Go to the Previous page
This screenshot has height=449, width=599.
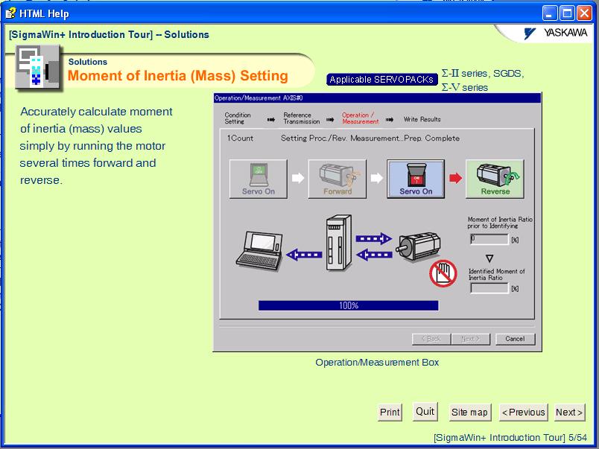(523, 413)
